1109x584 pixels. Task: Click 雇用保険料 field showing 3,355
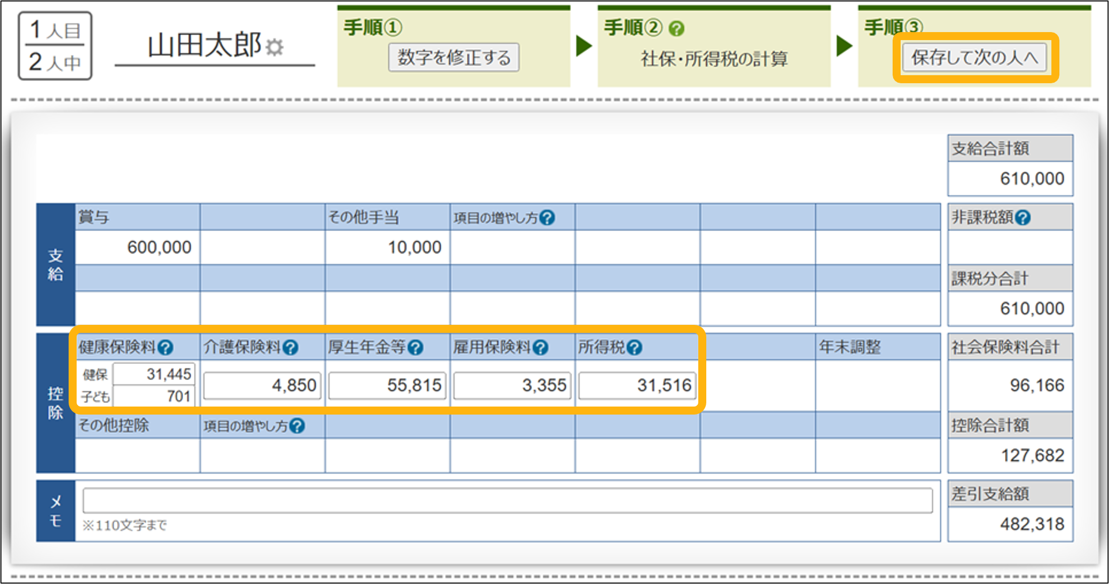tap(512, 385)
